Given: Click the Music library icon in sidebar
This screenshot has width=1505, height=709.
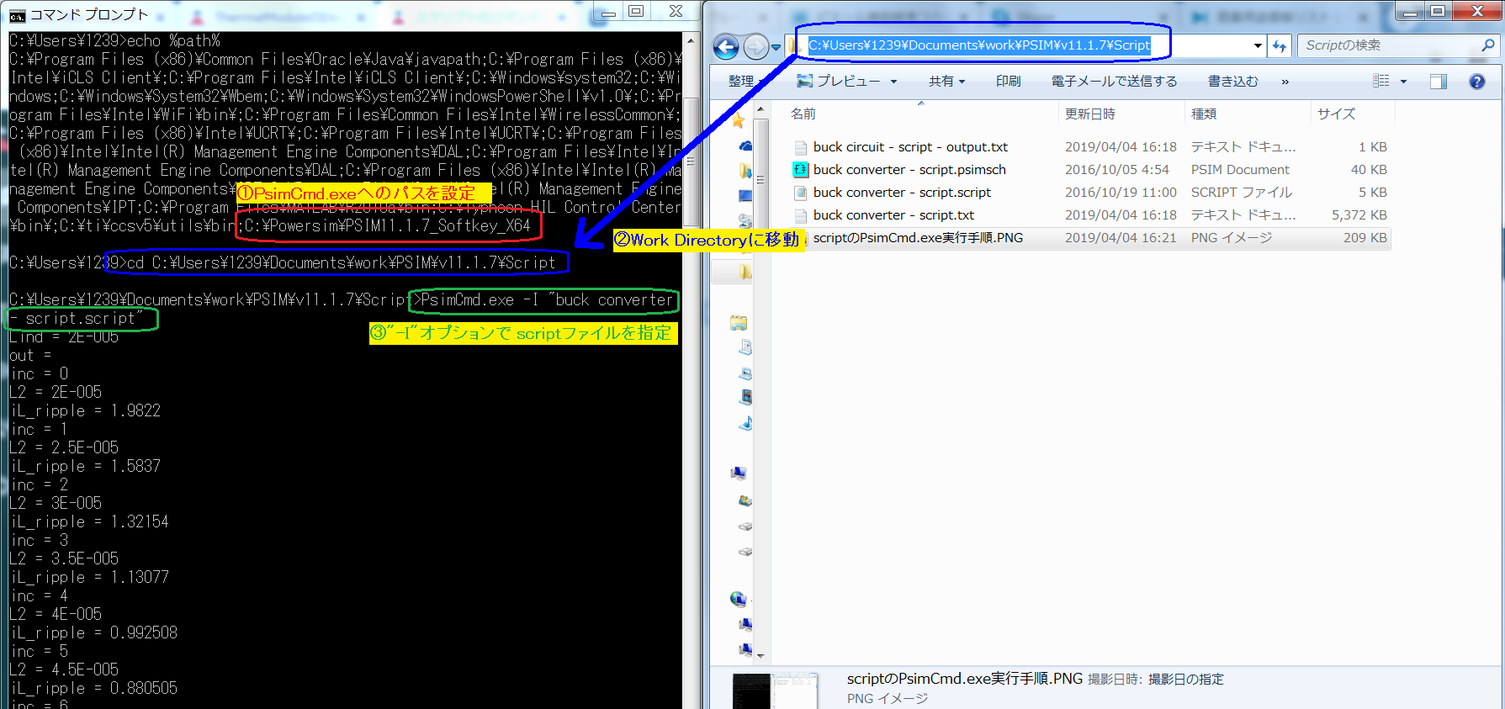Looking at the screenshot, I should pos(745,422).
